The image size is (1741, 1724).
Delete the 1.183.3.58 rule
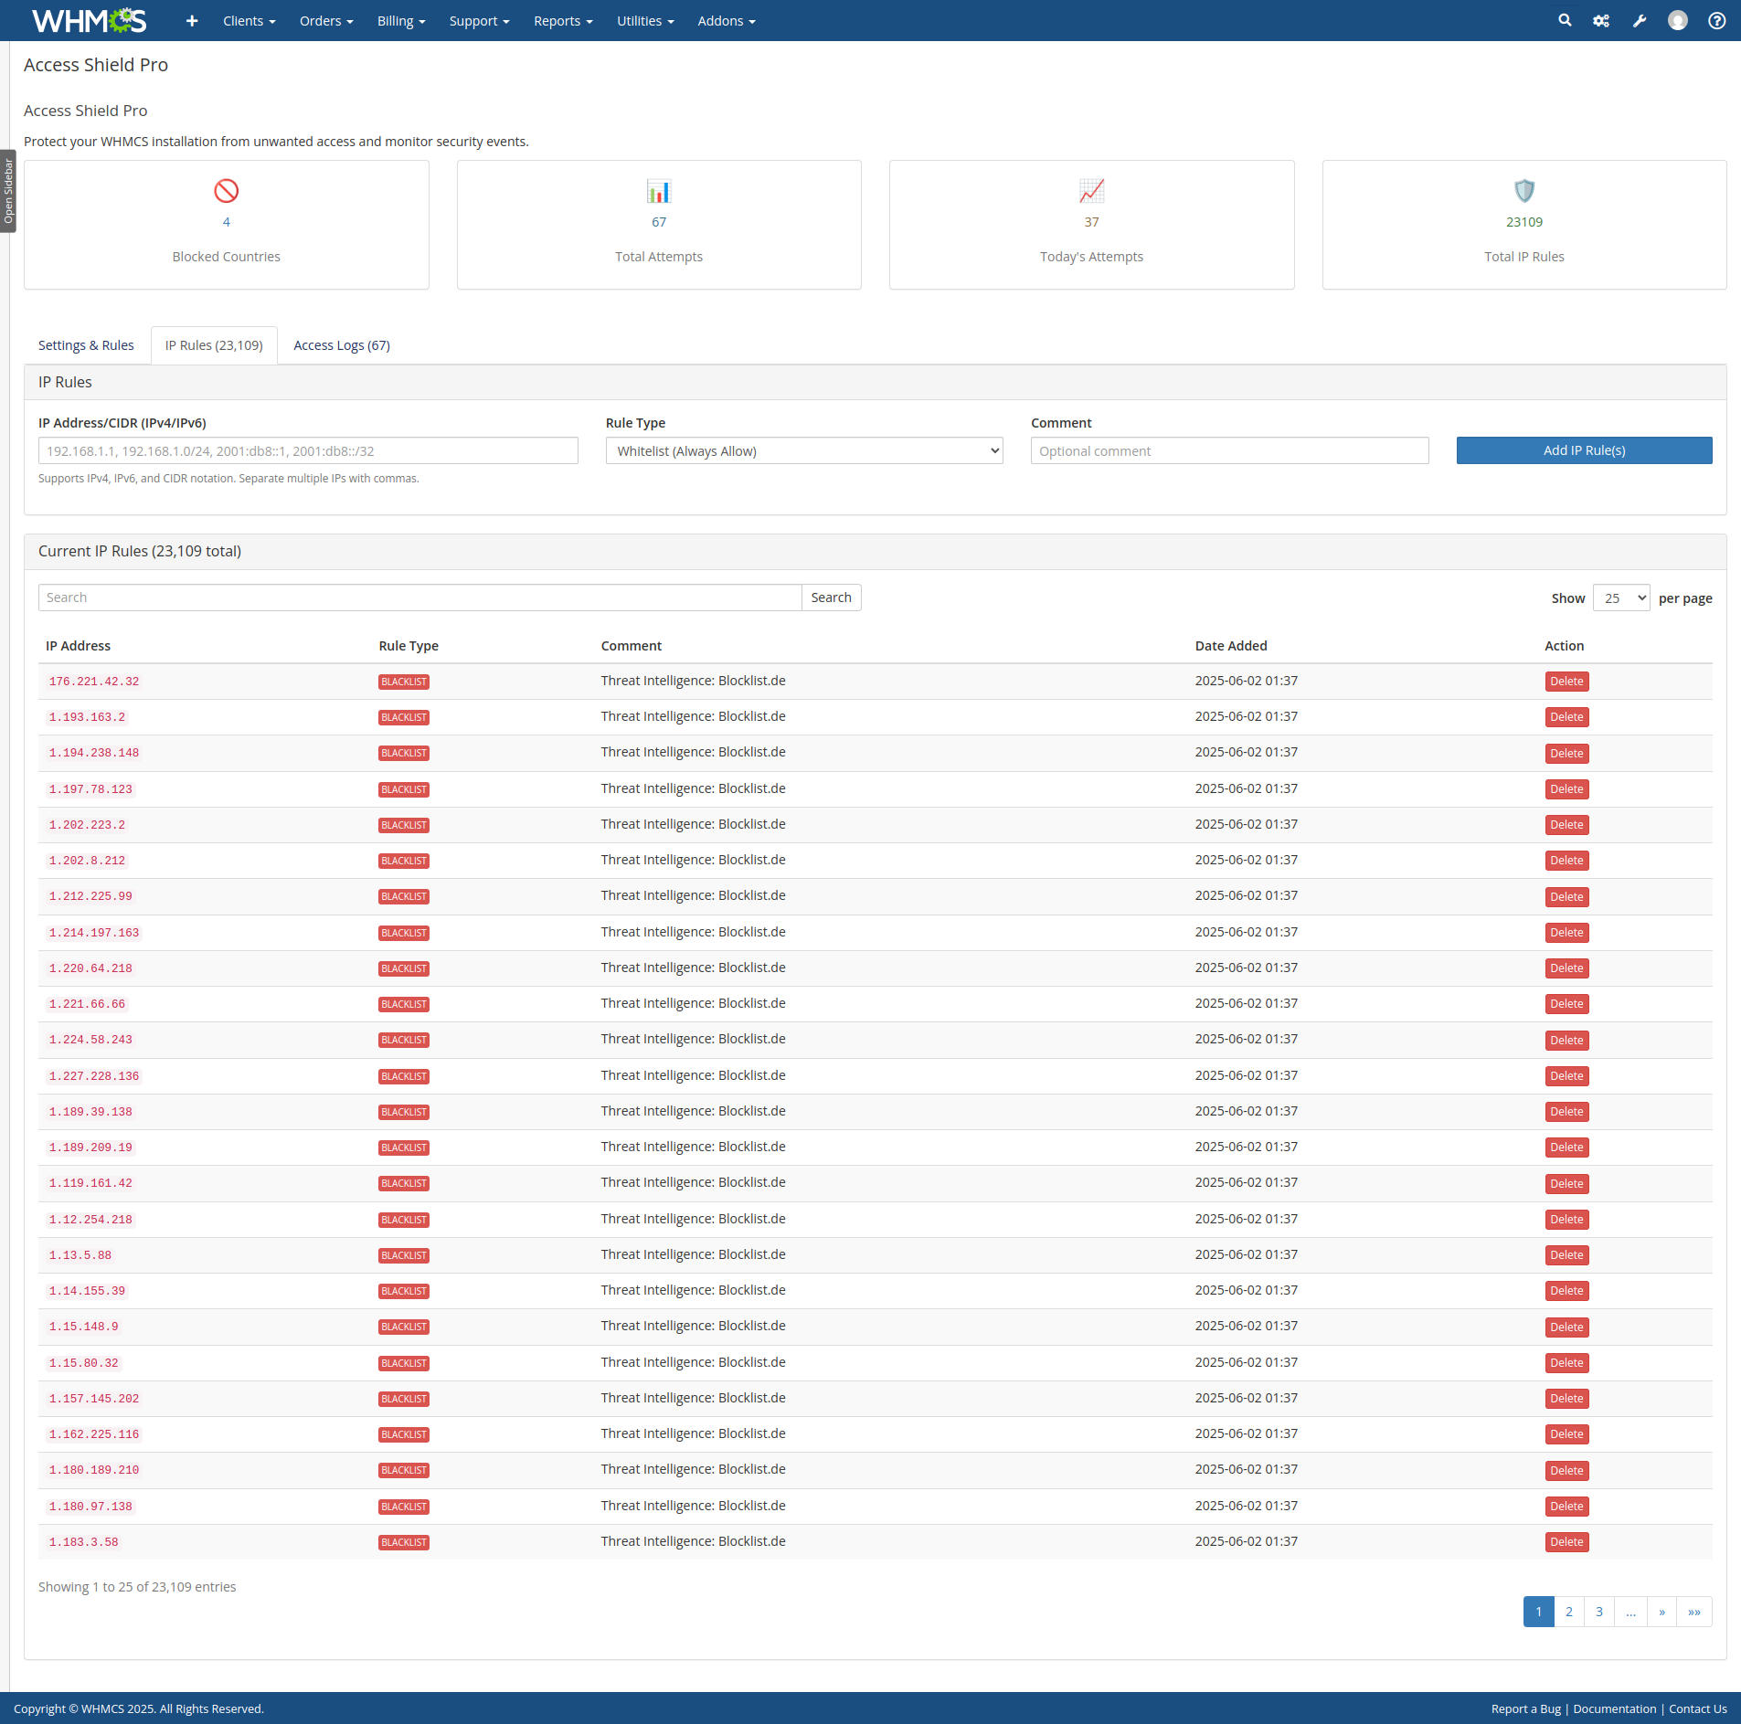pos(1566,1542)
